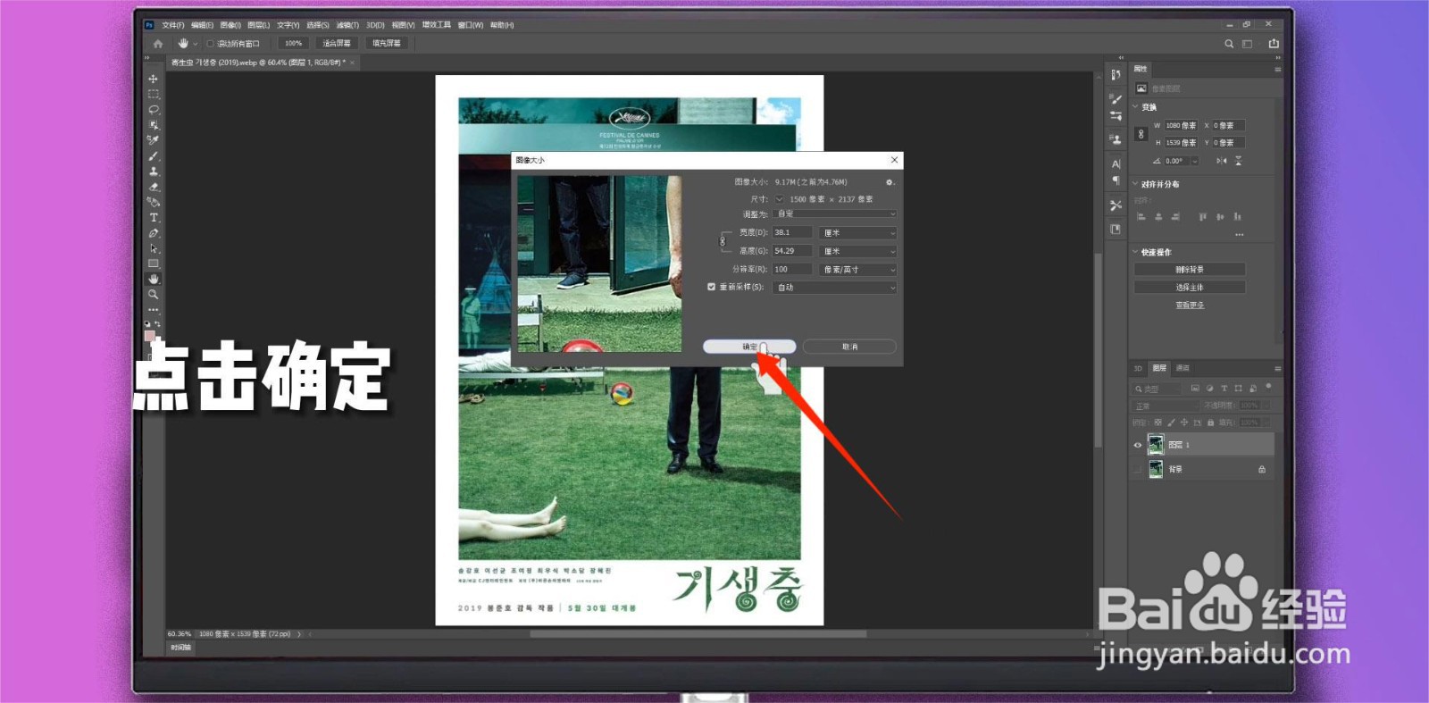The width and height of the screenshot is (1429, 703).
Task: Open the History panel icon
Action: (1116, 75)
